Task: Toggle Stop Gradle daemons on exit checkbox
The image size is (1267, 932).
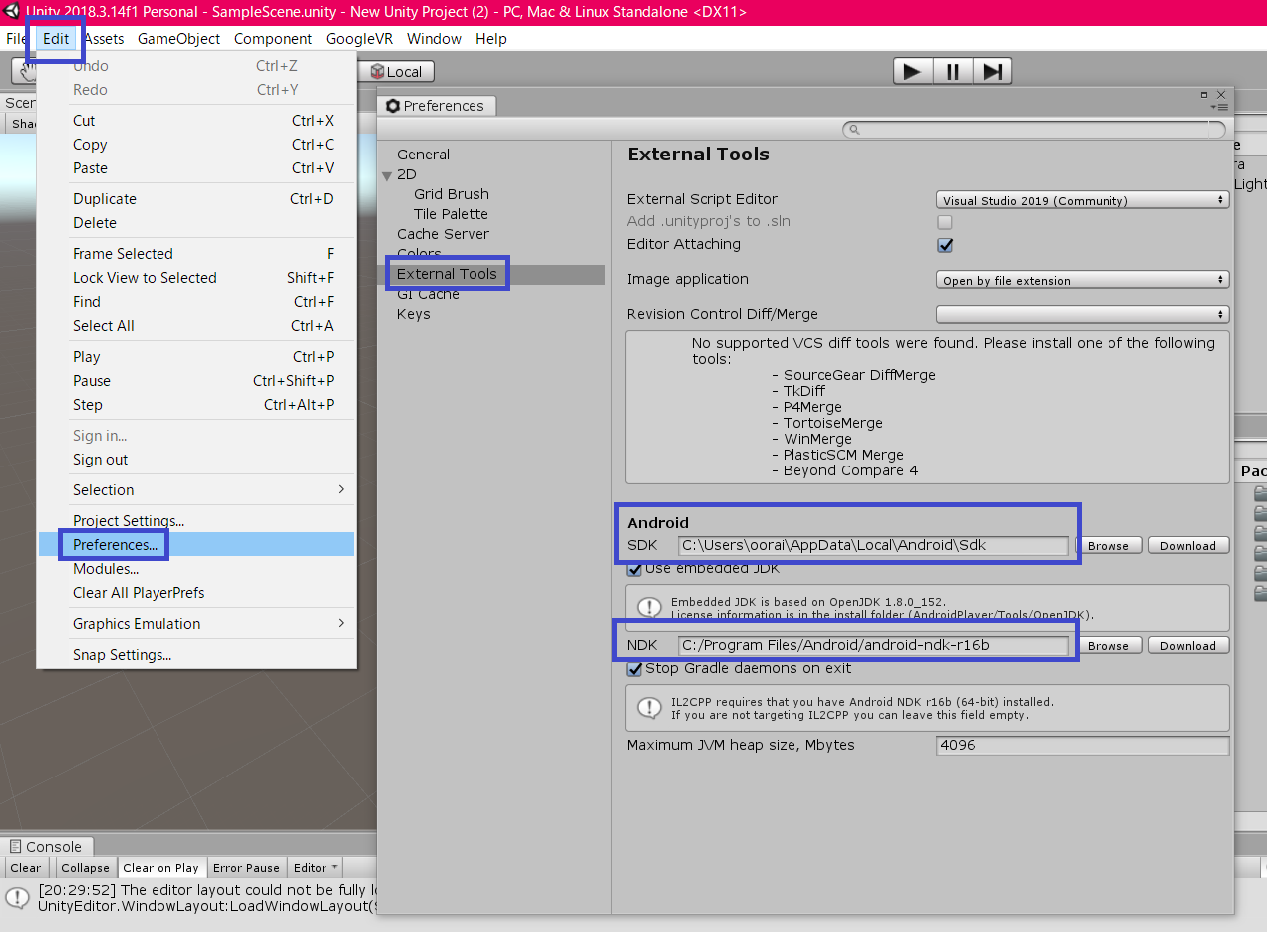Action: click(x=634, y=669)
